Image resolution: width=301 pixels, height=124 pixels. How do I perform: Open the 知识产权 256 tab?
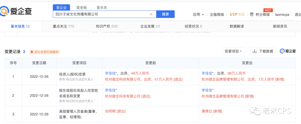tap(107, 26)
